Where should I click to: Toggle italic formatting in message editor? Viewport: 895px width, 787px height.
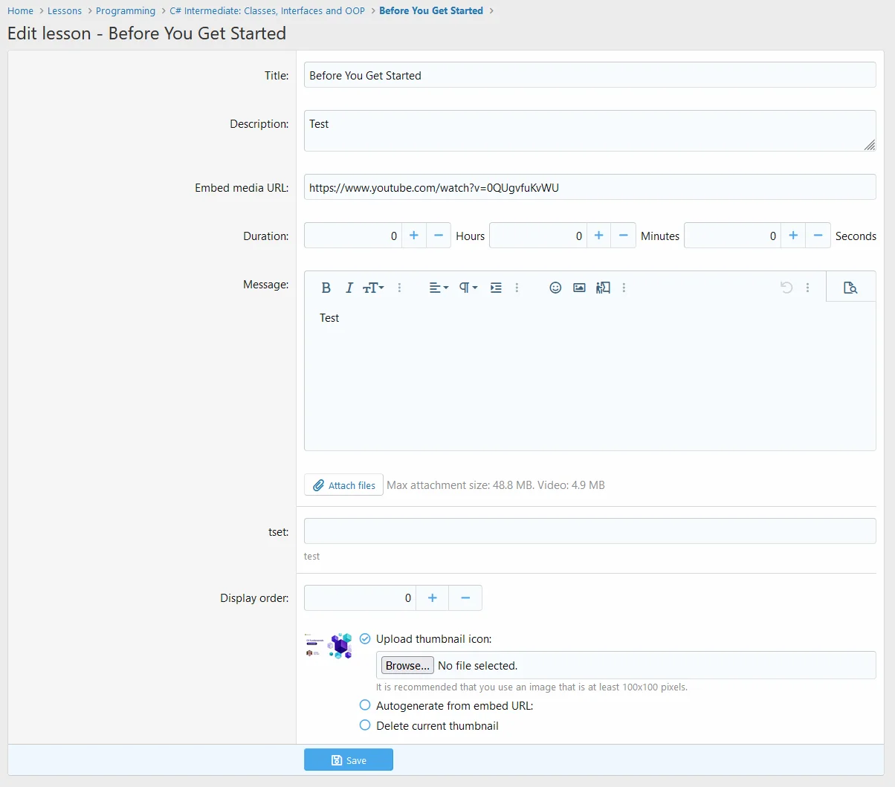[349, 288]
